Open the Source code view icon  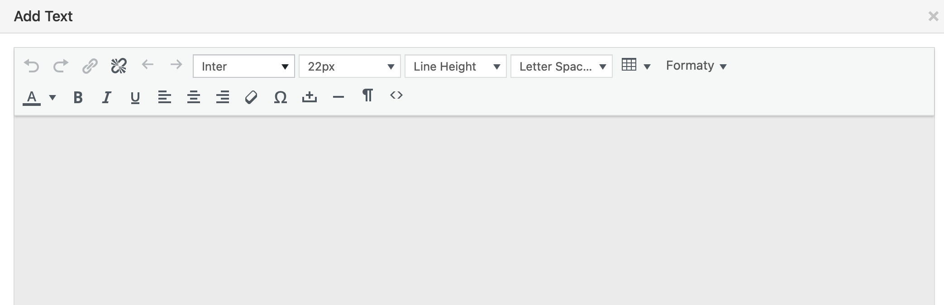(x=396, y=95)
